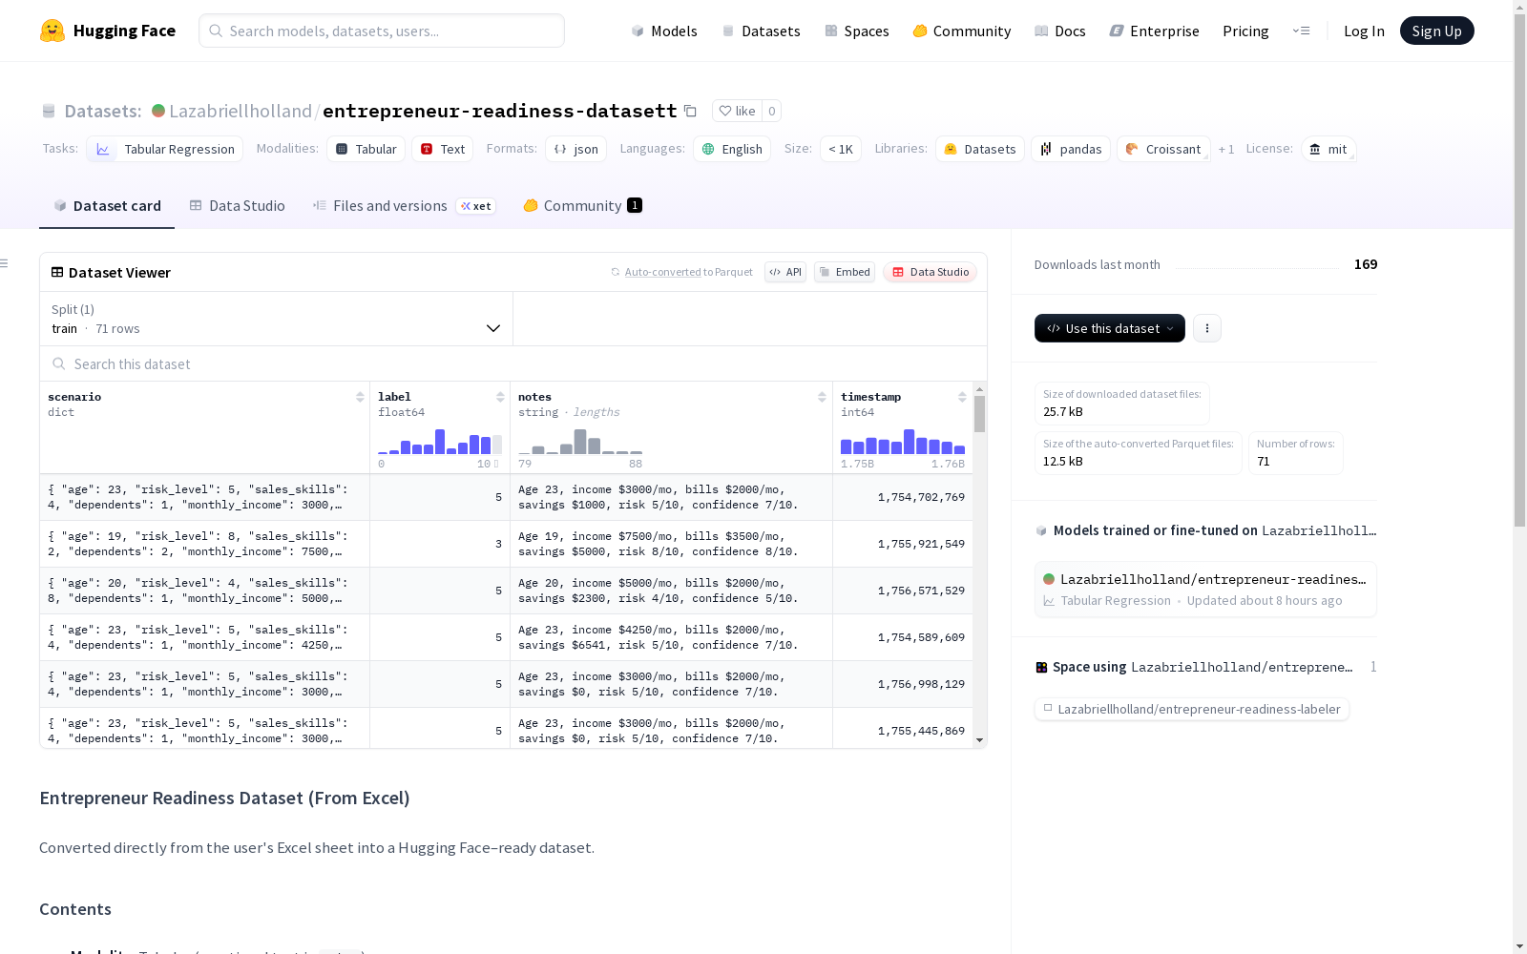1527x954 pixels.
Task: Select the Text modality tag
Action: (443, 149)
